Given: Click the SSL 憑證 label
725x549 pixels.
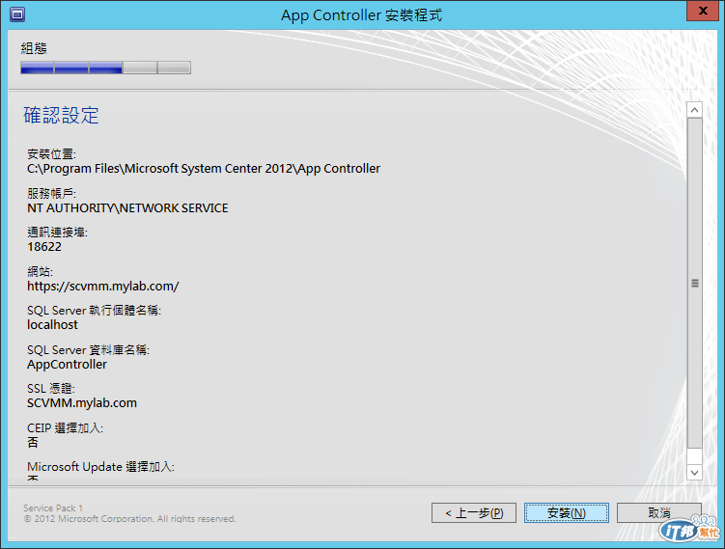Looking at the screenshot, I should (51, 388).
